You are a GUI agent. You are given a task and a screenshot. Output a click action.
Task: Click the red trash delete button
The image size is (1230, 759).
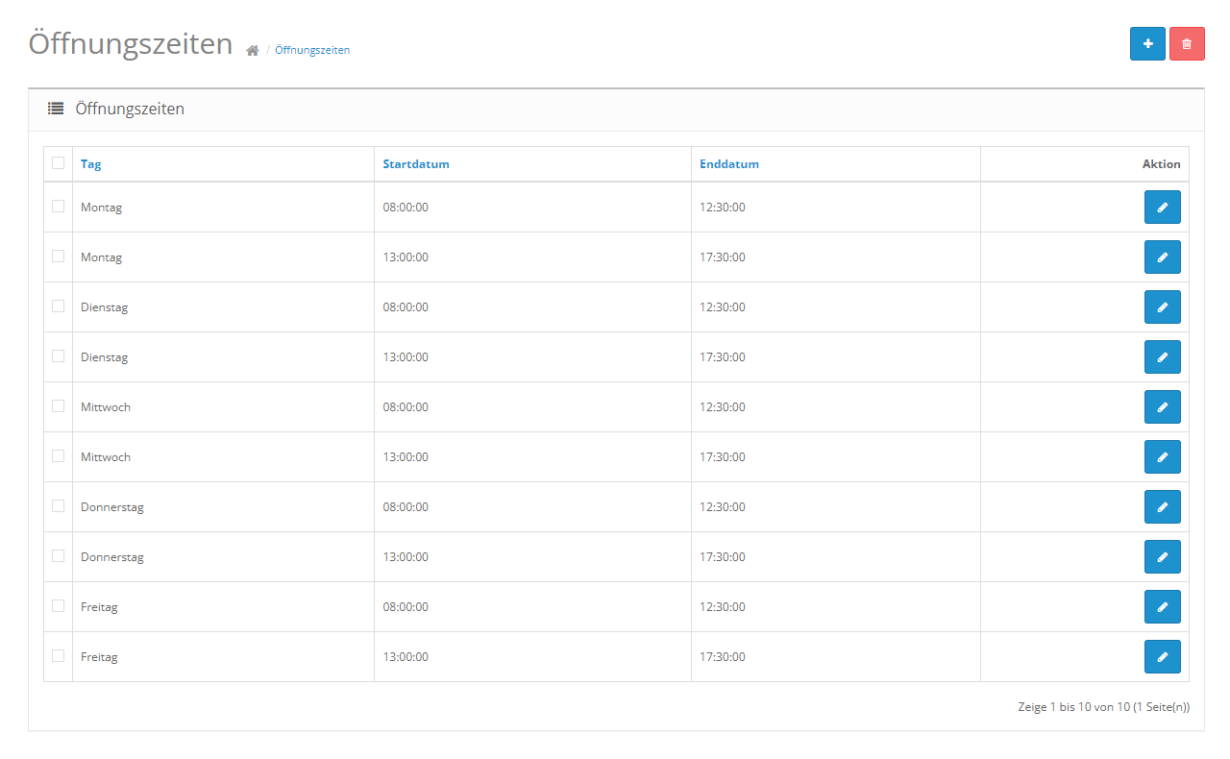[1187, 44]
